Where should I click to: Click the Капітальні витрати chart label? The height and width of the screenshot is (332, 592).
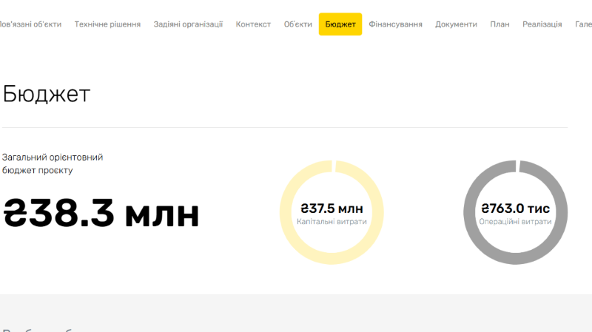point(332,221)
